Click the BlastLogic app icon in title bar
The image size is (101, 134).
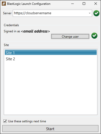coord(4,4)
